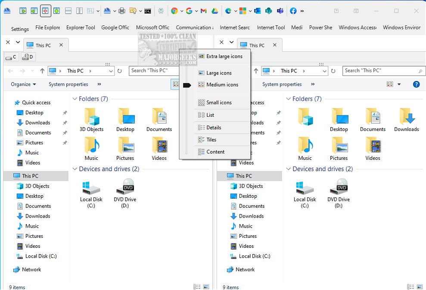The height and width of the screenshot is (290, 426).
Task: Collapse the Folders (7) group in the left pane
Action: [75, 99]
